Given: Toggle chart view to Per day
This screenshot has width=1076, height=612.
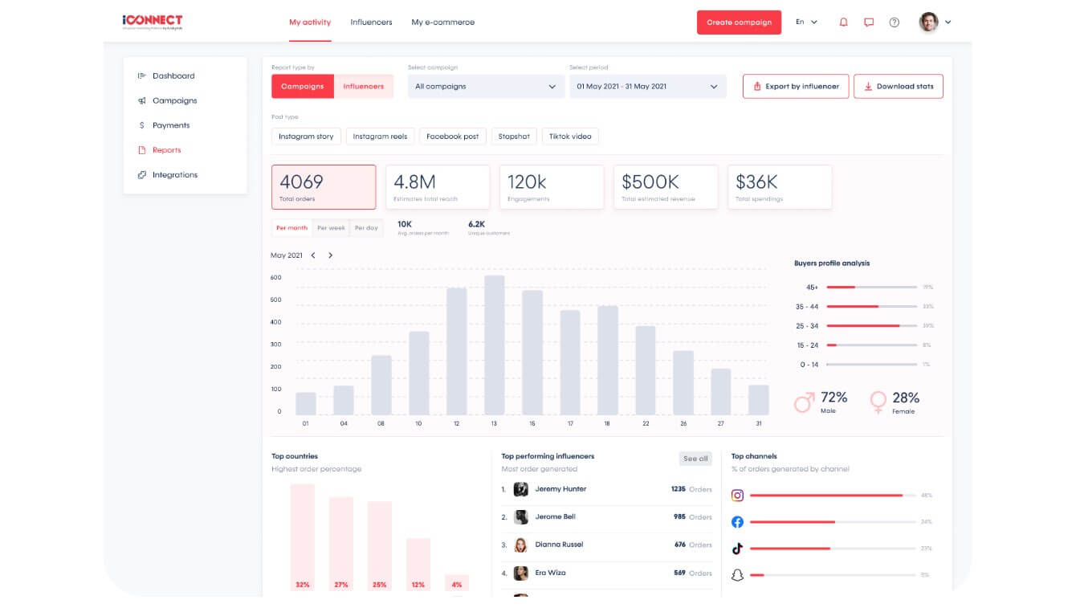Looking at the screenshot, I should pos(366,228).
